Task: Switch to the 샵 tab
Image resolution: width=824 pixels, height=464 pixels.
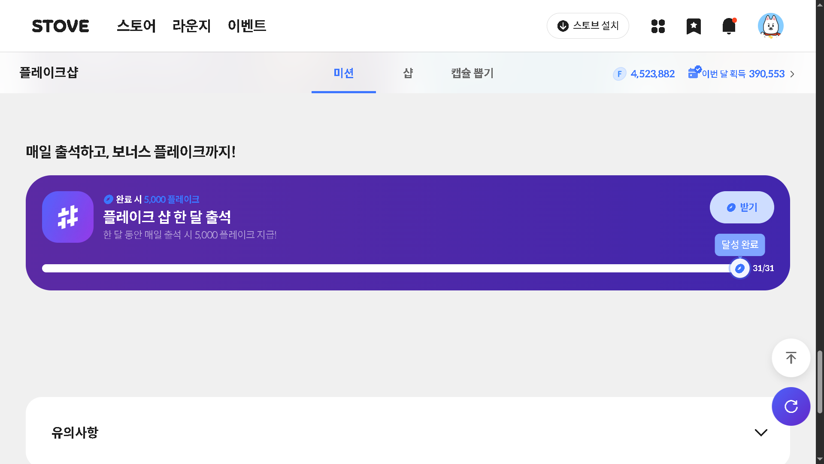Action: [x=408, y=73]
